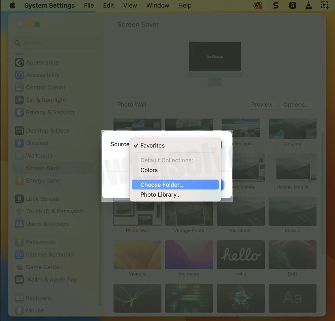This screenshot has height=321, width=335.
Task: Open Siri & Spotlight settings
Action: [x=19, y=100]
